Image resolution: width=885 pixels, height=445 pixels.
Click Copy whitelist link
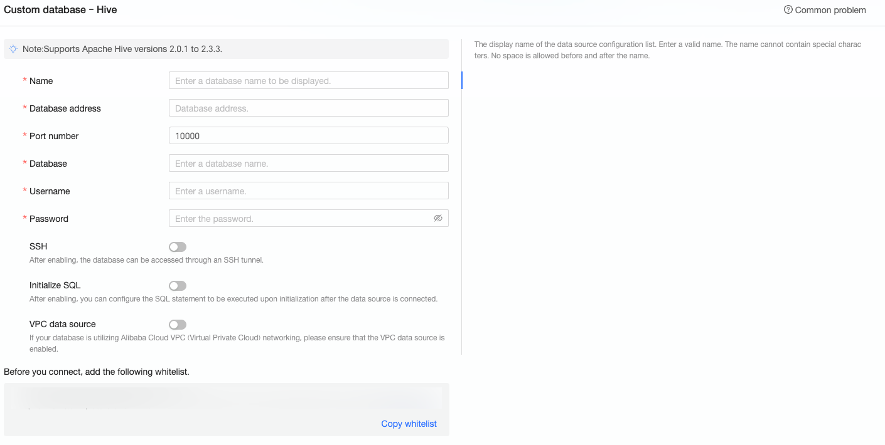(x=409, y=424)
